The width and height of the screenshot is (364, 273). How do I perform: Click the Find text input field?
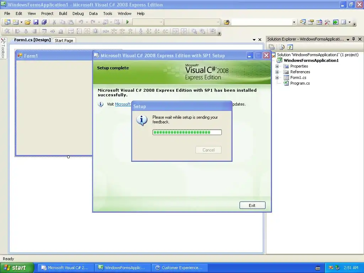(x=262, y=22)
